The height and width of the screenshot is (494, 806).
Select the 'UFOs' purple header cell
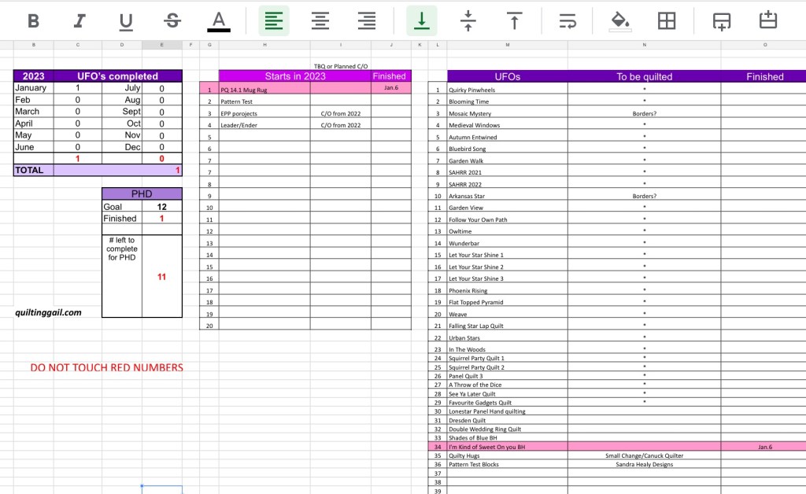(x=507, y=76)
